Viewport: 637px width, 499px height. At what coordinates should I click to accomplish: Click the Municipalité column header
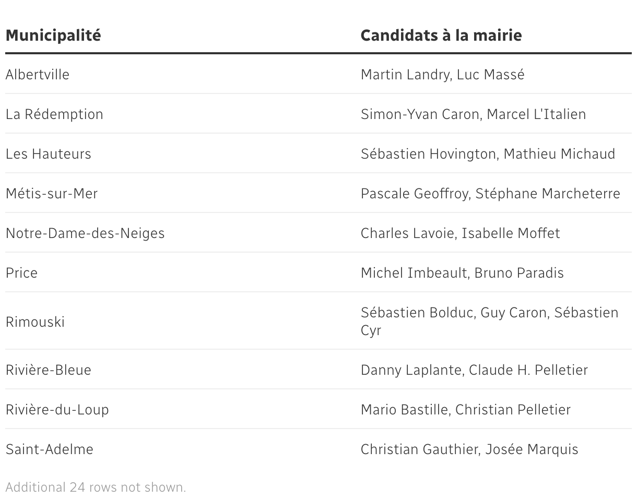53,35
